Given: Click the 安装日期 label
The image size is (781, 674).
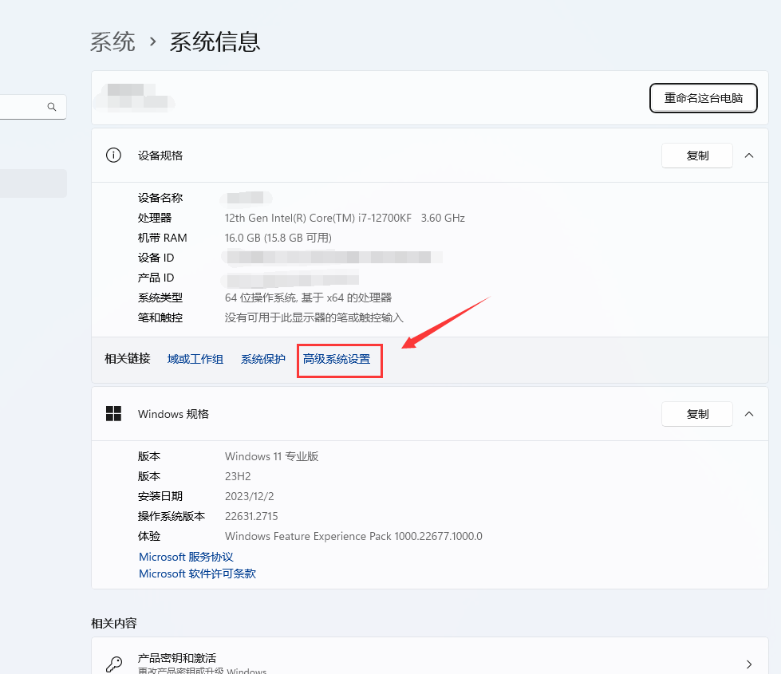Looking at the screenshot, I should pyautogui.click(x=160, y=496).
